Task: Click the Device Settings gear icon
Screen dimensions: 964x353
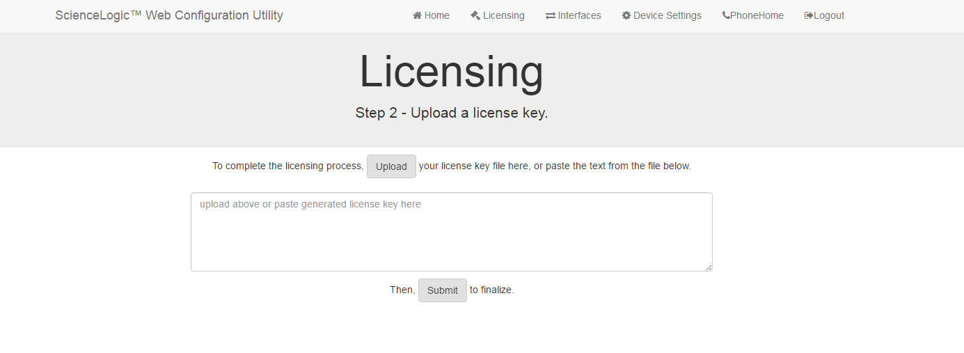Action: click(626, 15)
